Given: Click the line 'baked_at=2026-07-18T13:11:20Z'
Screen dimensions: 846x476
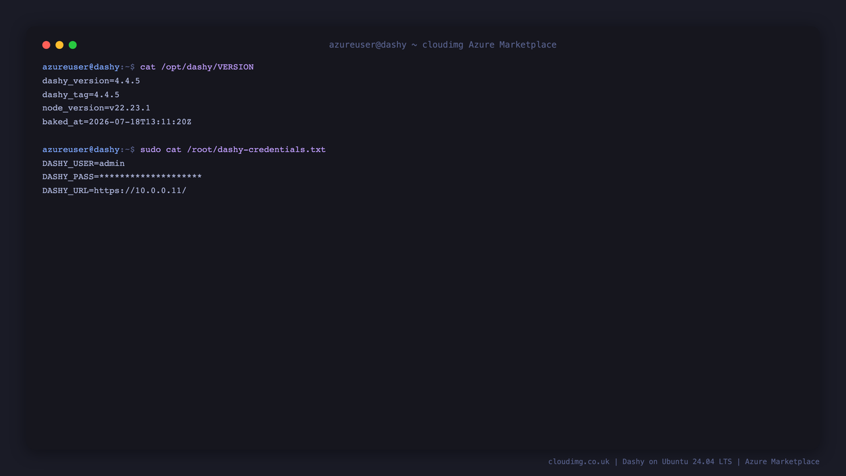Looking at the screenshot, I should pos(117,122).
